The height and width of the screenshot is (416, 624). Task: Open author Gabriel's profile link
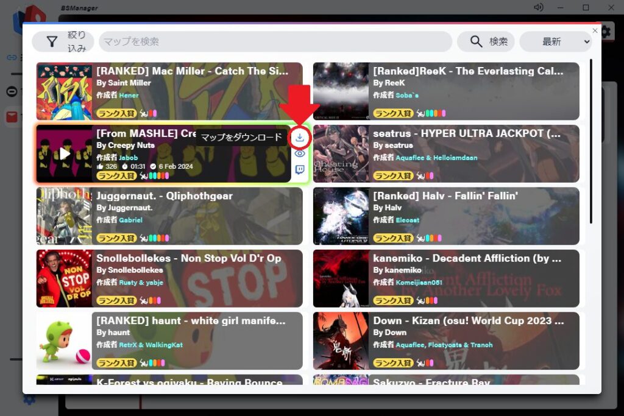click(130, 220)
